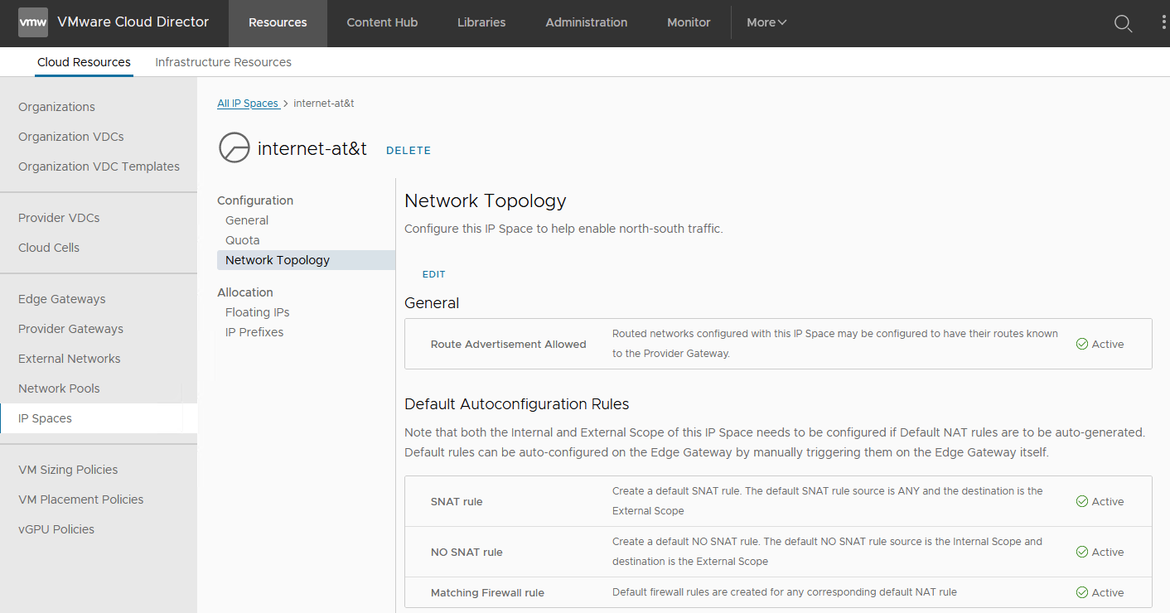Select Floating IPs under Allocation
The width and height of the screenshot is (1170, 613).
[257, 312]
